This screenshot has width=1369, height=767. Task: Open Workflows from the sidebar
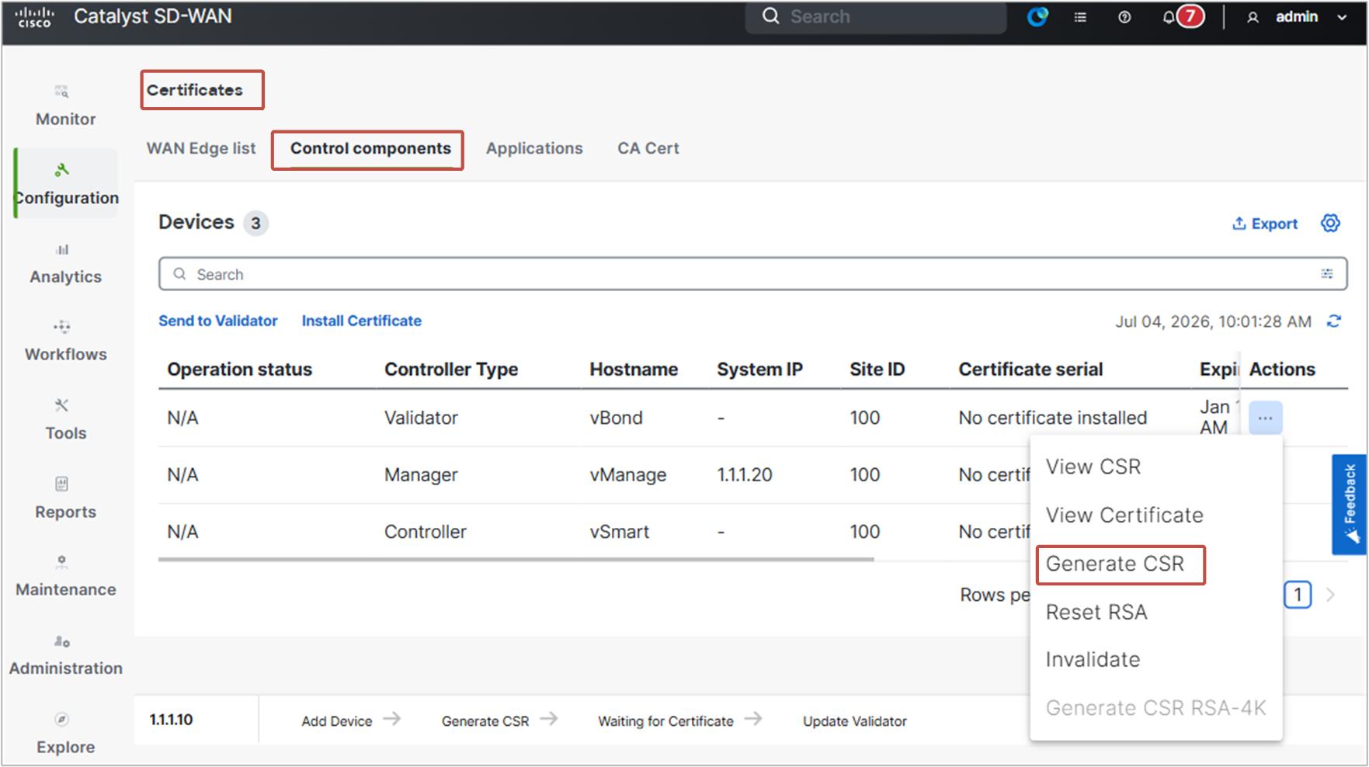pyautogui.click(x=65, y=342)
